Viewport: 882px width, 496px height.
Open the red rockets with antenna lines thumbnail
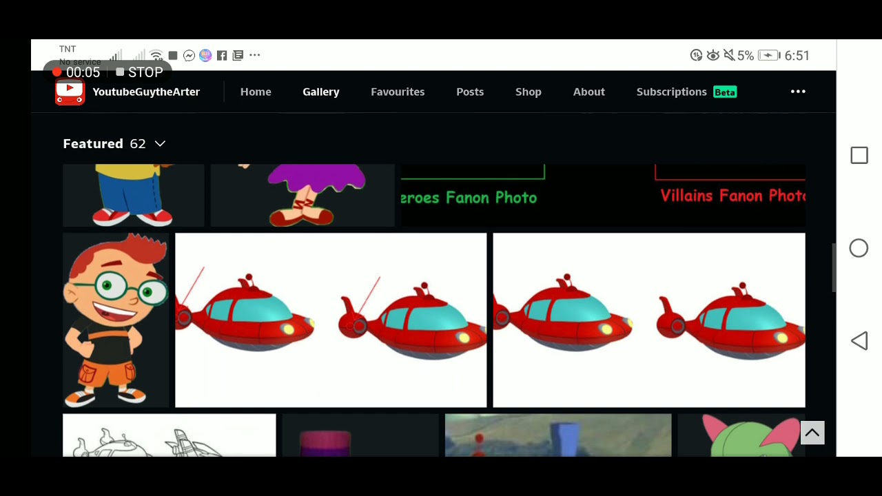point(331,320)
